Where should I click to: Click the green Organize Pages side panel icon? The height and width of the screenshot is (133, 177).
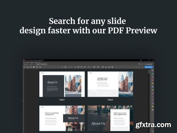click(153, 90)
